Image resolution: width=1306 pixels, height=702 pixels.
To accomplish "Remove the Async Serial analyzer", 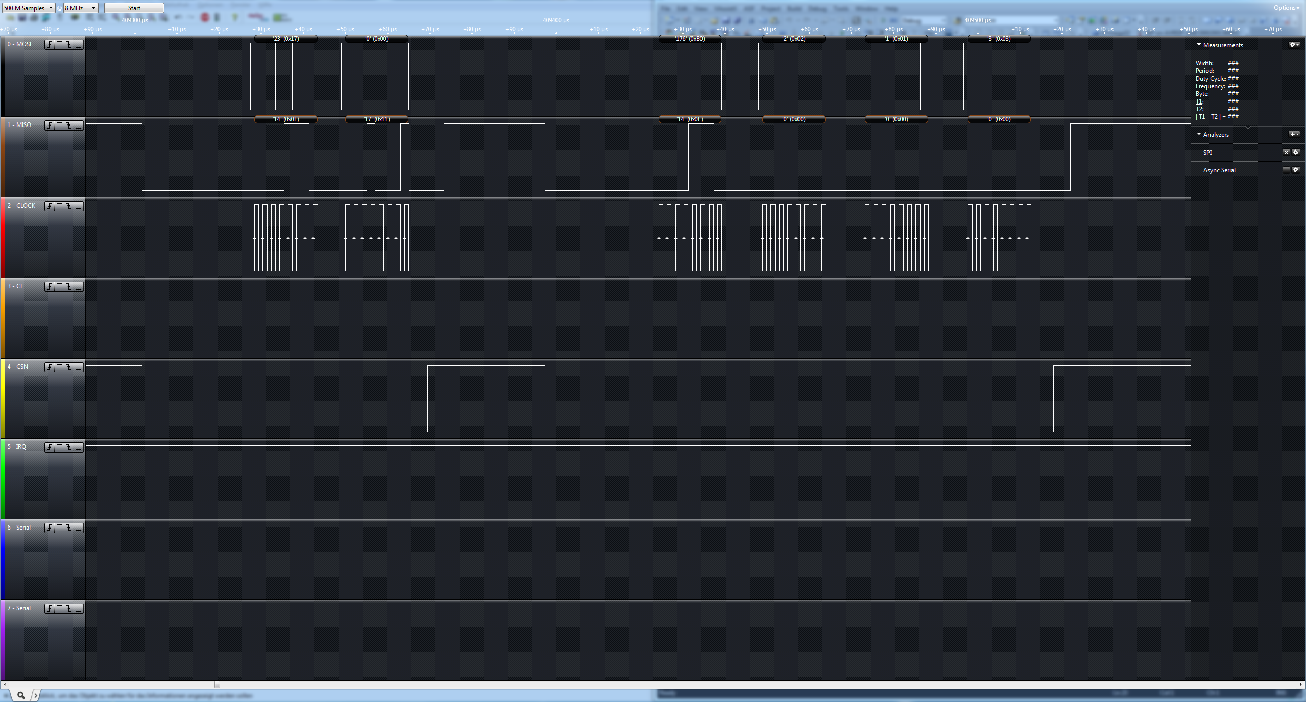I will pos(1286,170).
